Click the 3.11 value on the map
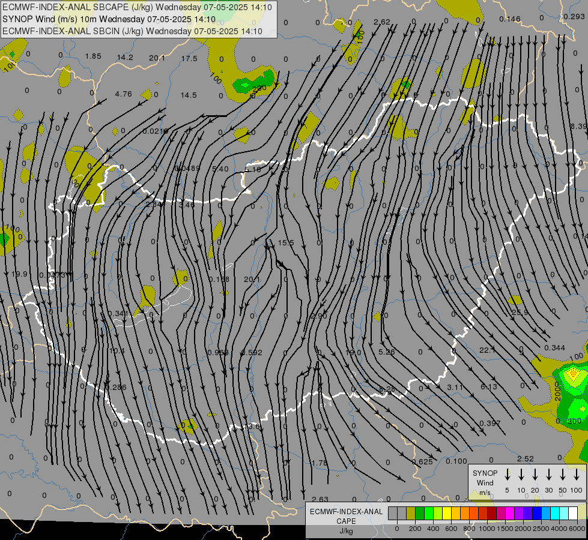The height and width of the screenshot is (540, 588). tap(455, 387)
